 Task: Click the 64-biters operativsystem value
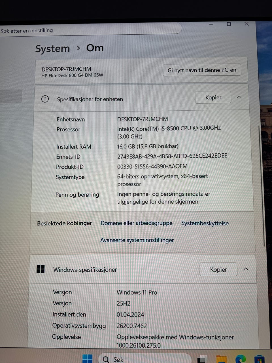(163, 180)
